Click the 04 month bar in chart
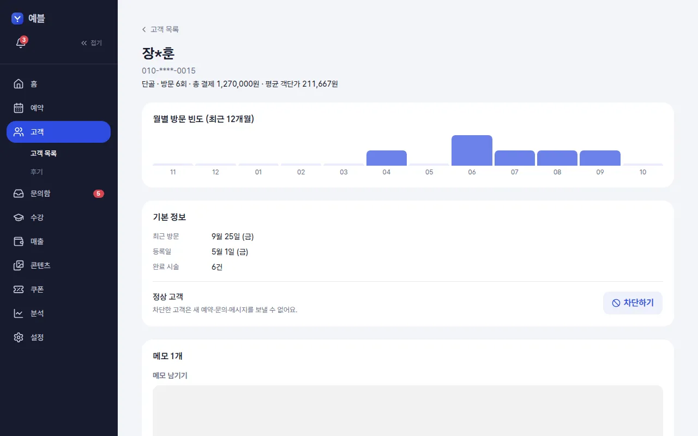Viewport: 698px width, 436px height. point(387,158)
